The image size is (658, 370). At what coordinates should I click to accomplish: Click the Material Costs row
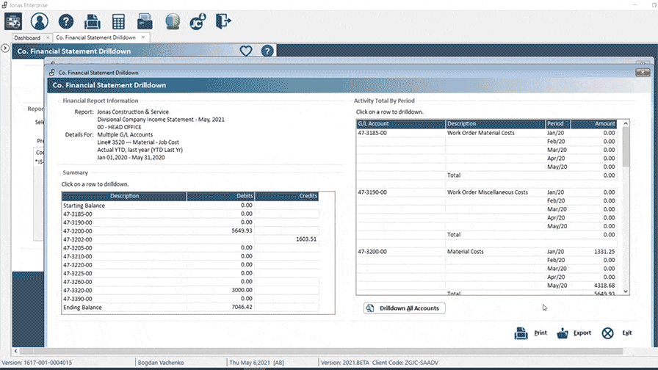(486, 252)
